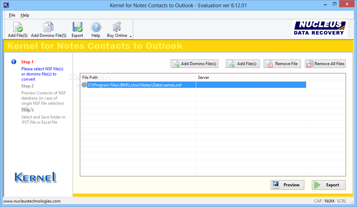Click the Export toolbar floppy disk icon
357x207 pixels.
click(77, 27)
